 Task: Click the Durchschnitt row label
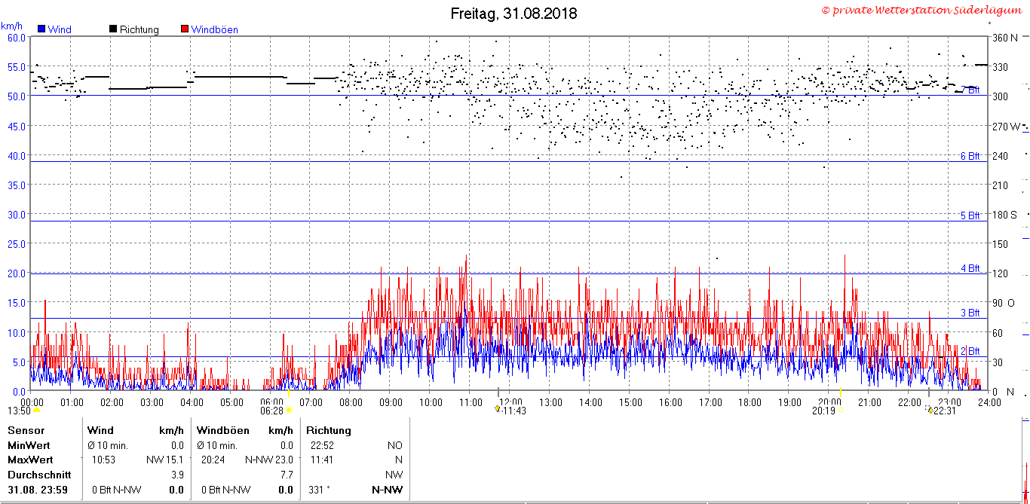[x=39, y=475]
